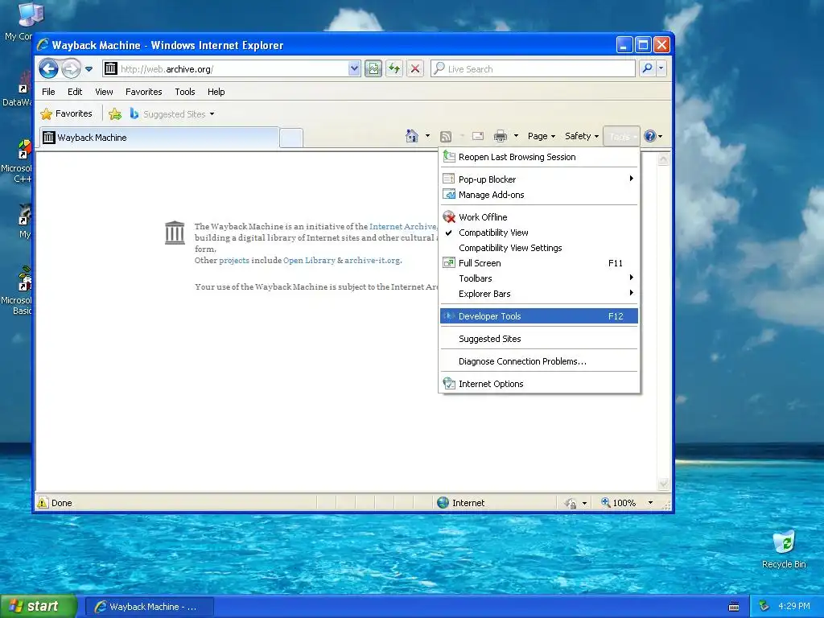Expand the Pop-up Blocker submenu
The image size is (824, 618).
coord(539,179)
